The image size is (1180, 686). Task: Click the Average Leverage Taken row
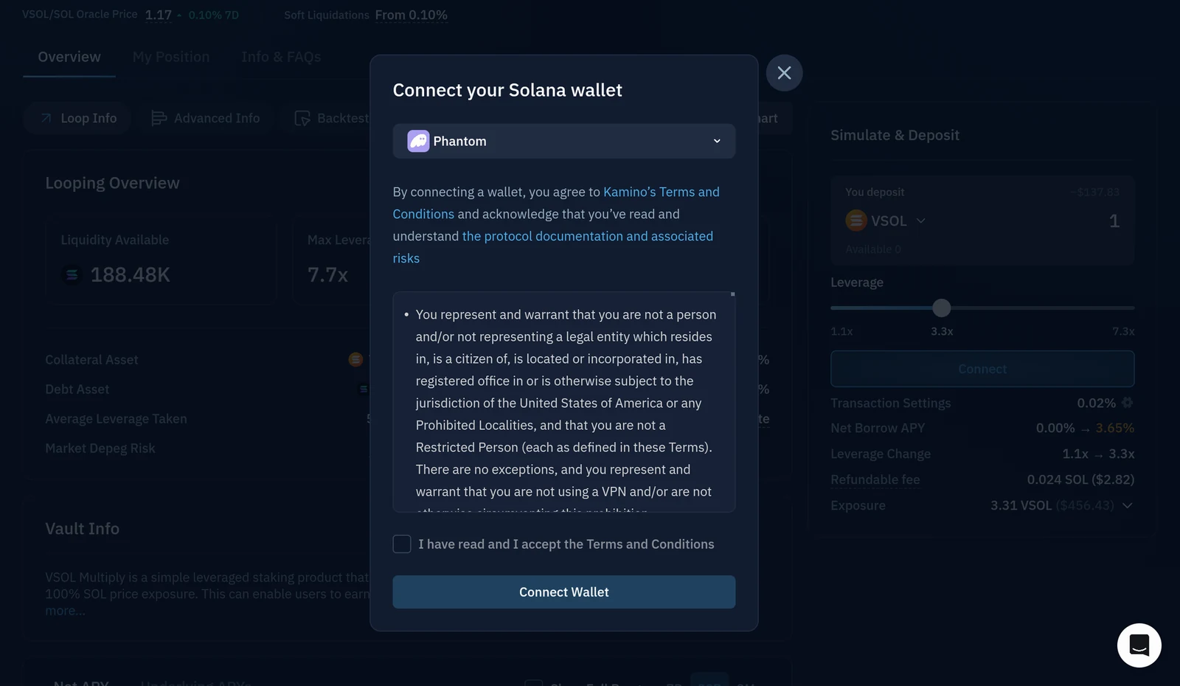point(116,419)
